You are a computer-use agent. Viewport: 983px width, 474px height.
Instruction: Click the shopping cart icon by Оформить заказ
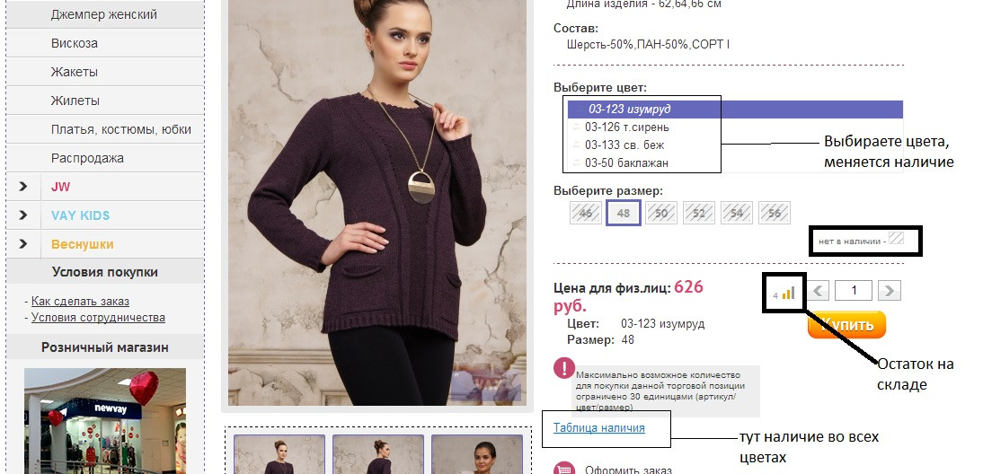(x=564, y=470)
